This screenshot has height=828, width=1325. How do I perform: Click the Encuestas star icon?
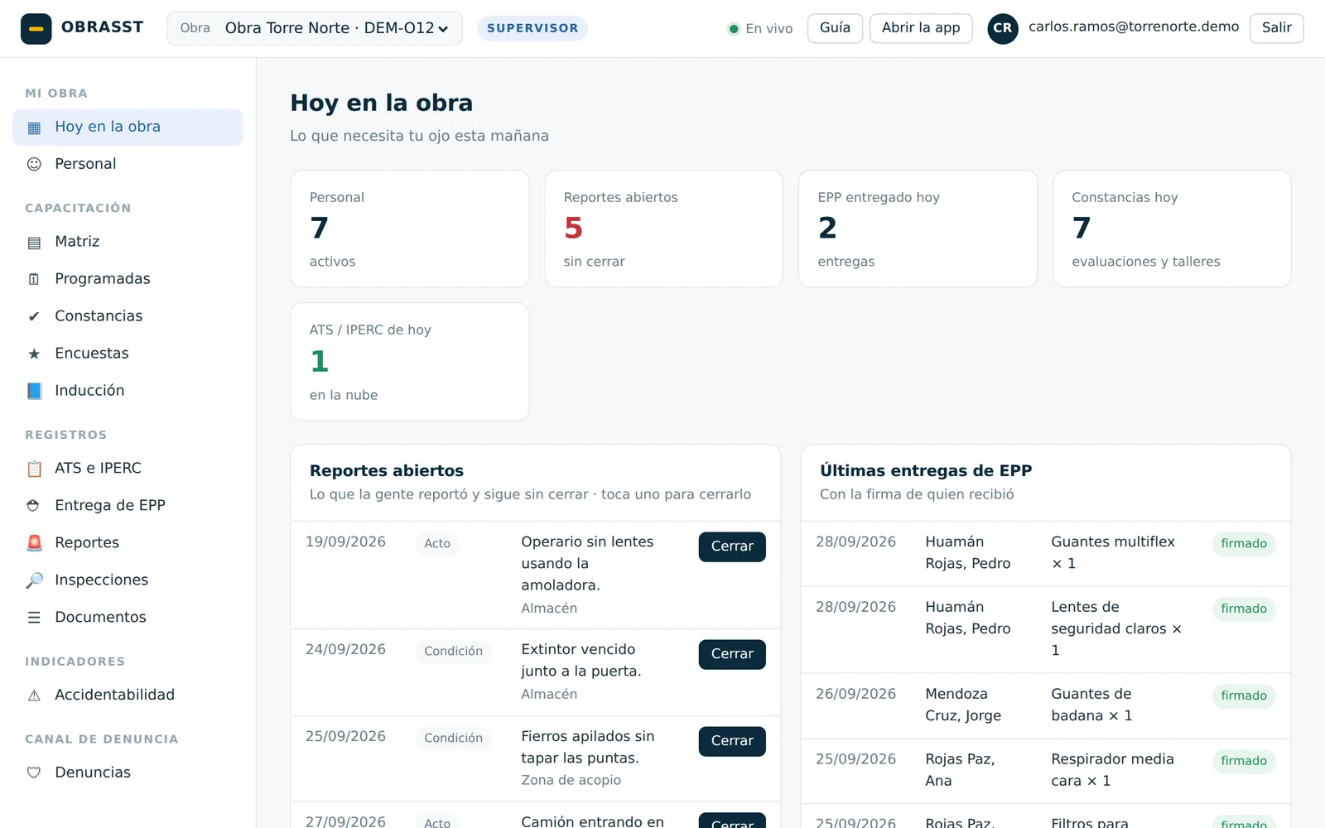(x=34, y=354)
